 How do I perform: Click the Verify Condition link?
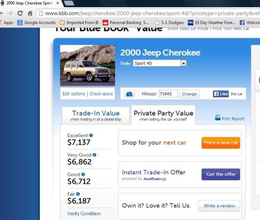84,214
